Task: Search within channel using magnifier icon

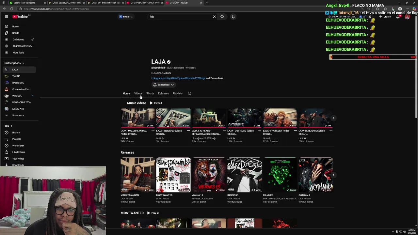Action: point(190,93)
